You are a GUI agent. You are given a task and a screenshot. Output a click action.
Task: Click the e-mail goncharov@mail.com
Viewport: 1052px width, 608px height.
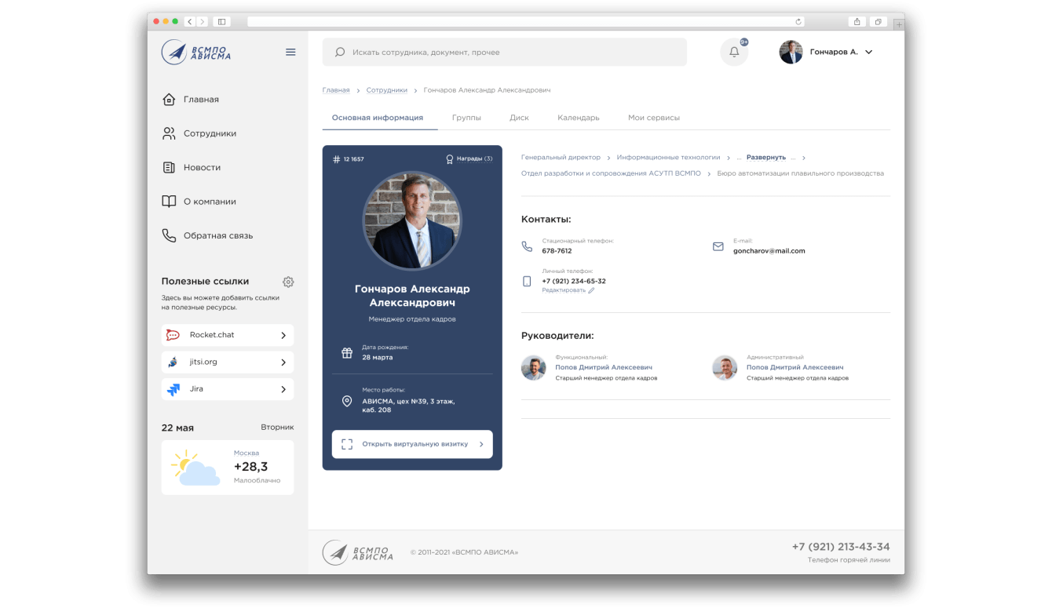(x=769, y=251)
